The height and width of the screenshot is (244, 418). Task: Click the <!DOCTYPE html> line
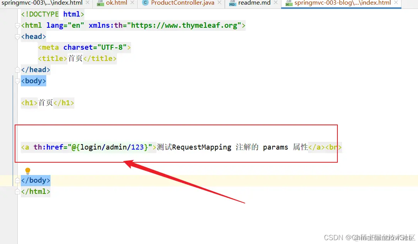pos(52,14)
